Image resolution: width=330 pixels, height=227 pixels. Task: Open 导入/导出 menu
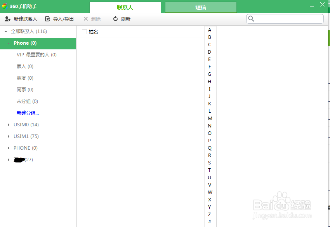pyautogui.click(x=63, y=19)
